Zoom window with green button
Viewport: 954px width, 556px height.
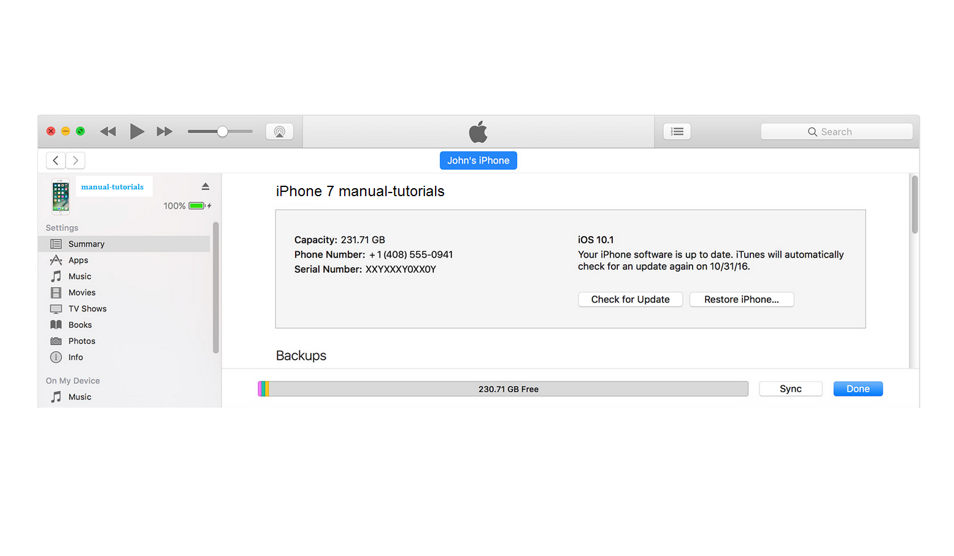(x=80, y=131)
